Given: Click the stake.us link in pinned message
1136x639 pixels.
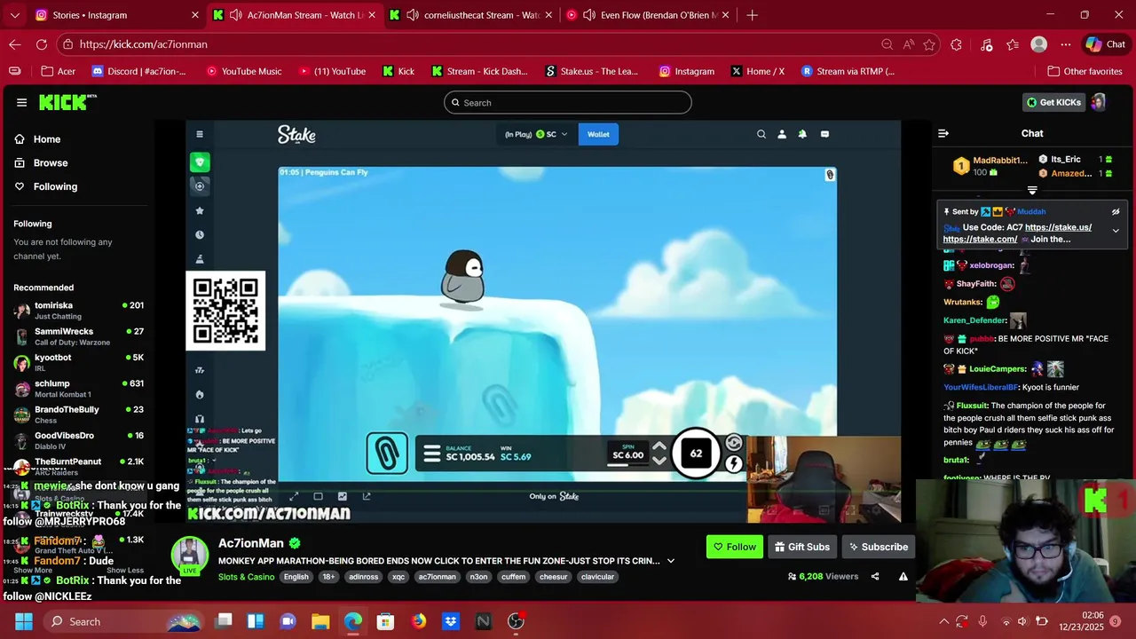Looking at the screenshot, I should click(x=1058, y=227).
